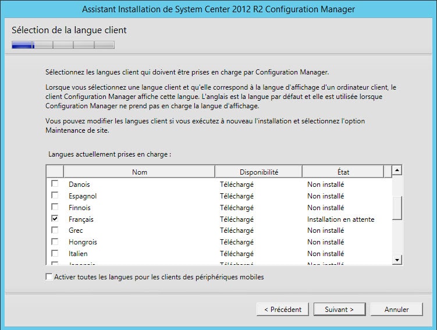Enable the Italien language checkbox
The height and width of the screenshot is (330, 437).
click(55, 253)
